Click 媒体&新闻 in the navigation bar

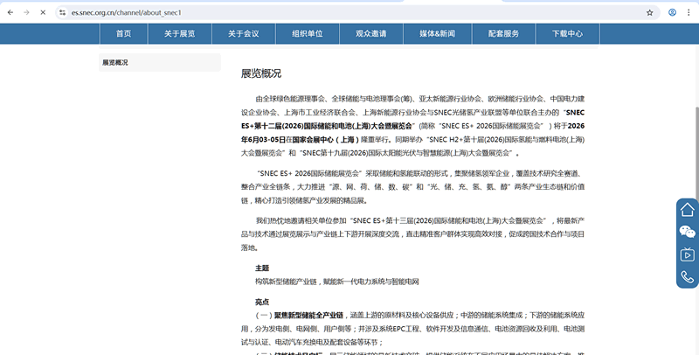[x=437, y=33]
